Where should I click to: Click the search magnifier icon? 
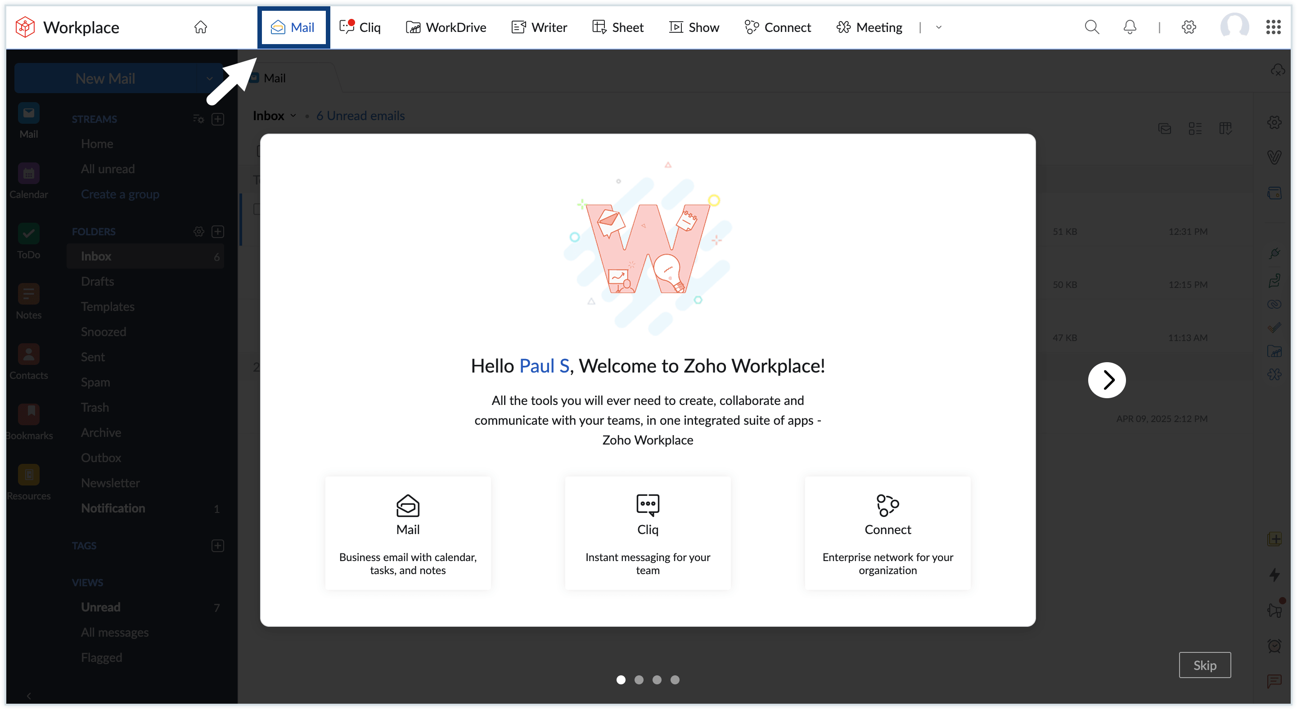point(1092,27)
